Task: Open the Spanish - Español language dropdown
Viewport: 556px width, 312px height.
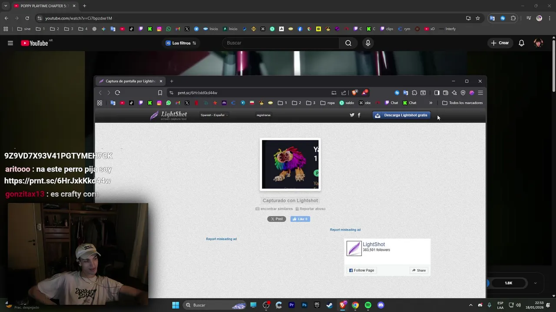Action: pos(214,115)
